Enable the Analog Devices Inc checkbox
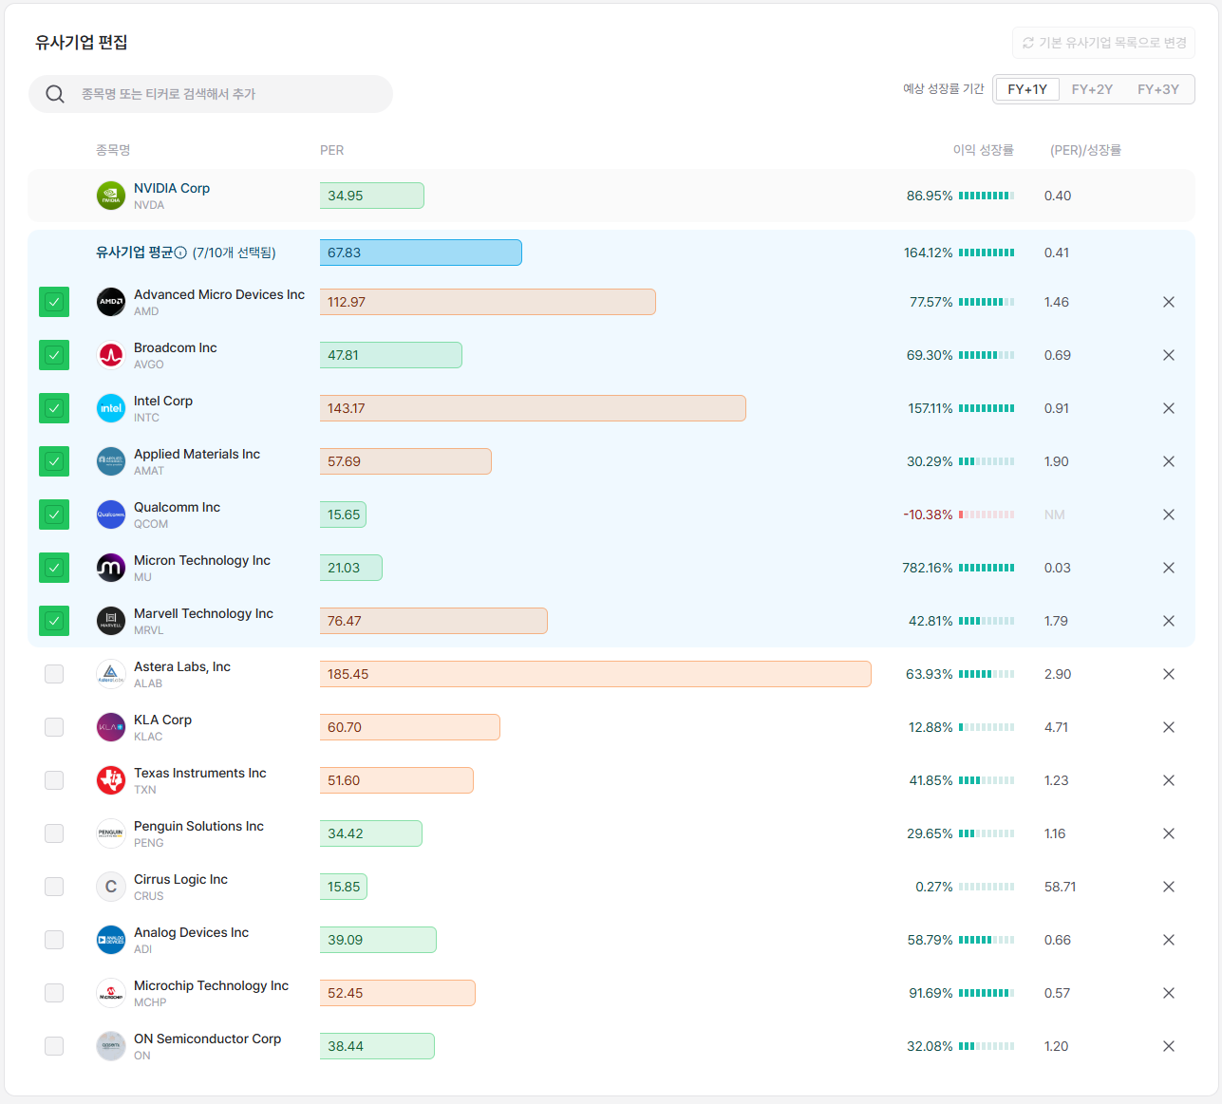The height and width of the screenshot is (1104, 1222). (x=54, y=940)
